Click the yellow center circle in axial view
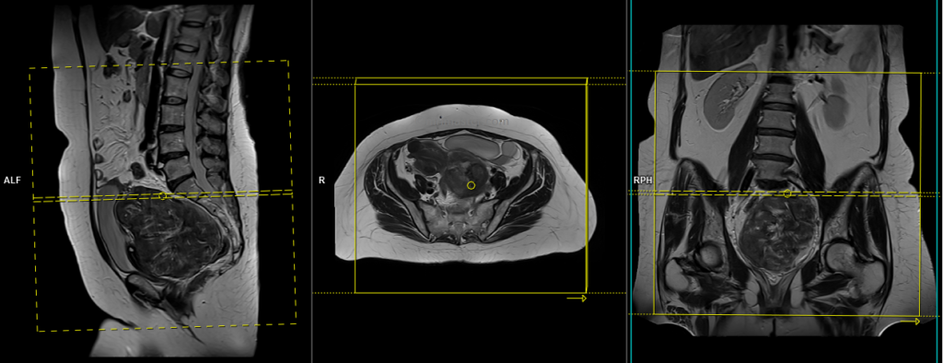 pos(471,185)
